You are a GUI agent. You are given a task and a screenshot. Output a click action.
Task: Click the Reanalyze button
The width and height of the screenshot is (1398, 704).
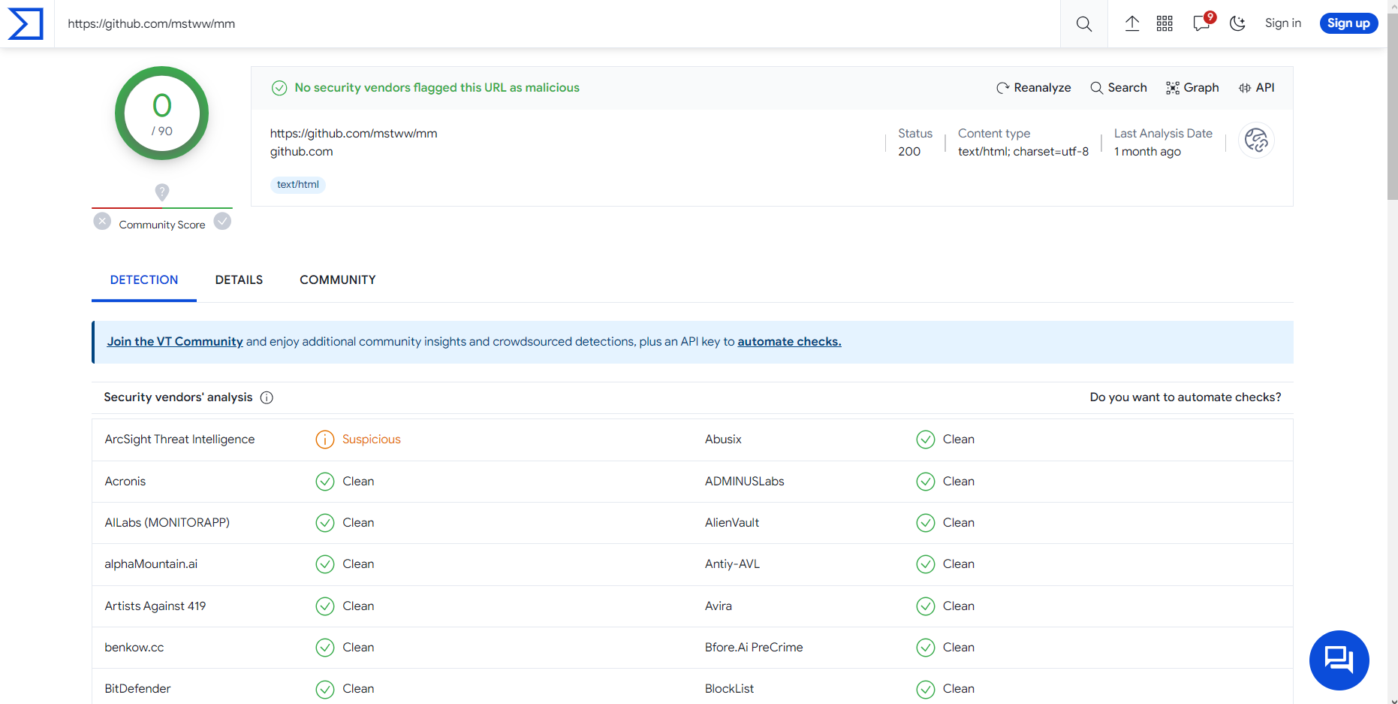tap(1033, 88)
